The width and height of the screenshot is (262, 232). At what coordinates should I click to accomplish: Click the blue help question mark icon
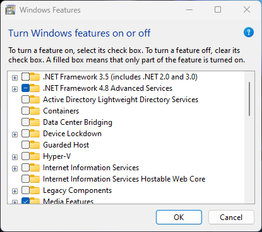tap(249, 32)
